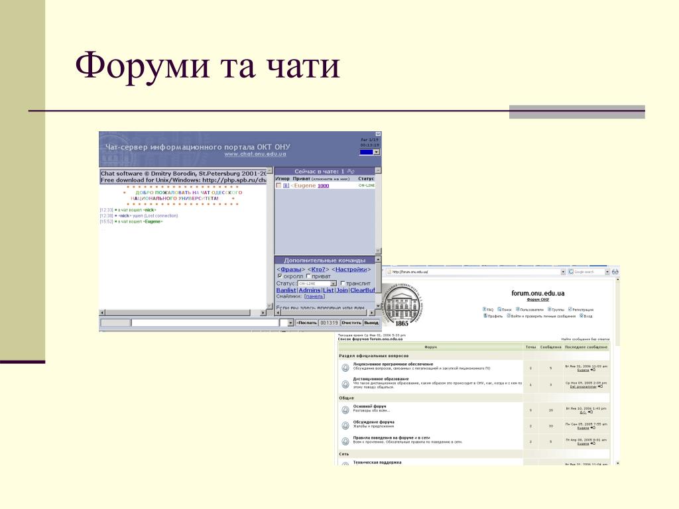Click the folder icon for Лицензионное программное обеспечение
The image size is (679, 509).
(345, 367)
